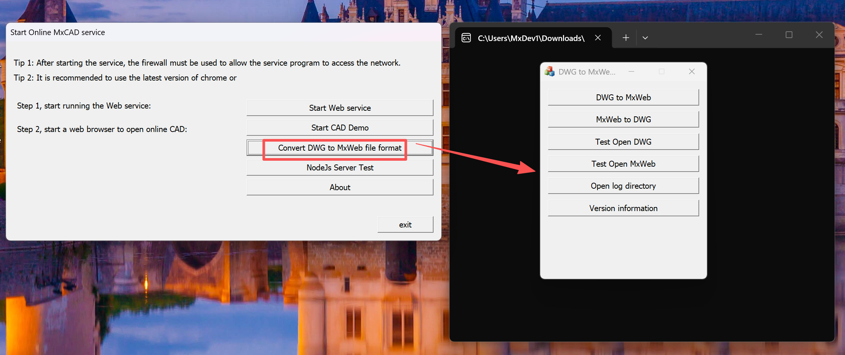Click the exit button

point(405,224)
